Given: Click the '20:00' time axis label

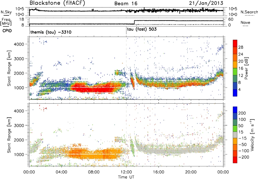Looking at the screenshot, I should [191, 172].
